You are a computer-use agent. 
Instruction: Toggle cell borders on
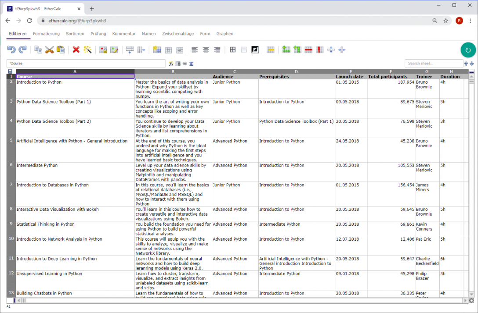point(232,50)
